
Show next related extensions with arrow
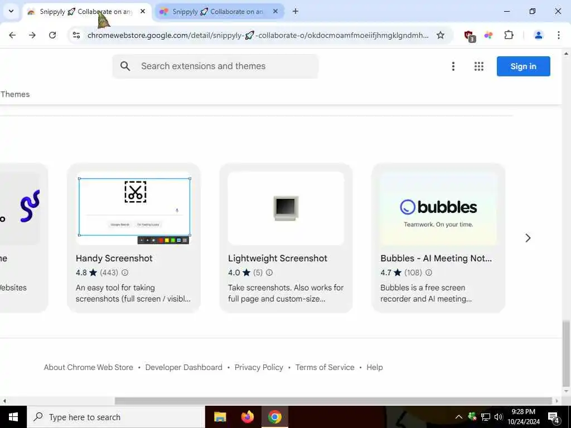click(x=528, y=237)
